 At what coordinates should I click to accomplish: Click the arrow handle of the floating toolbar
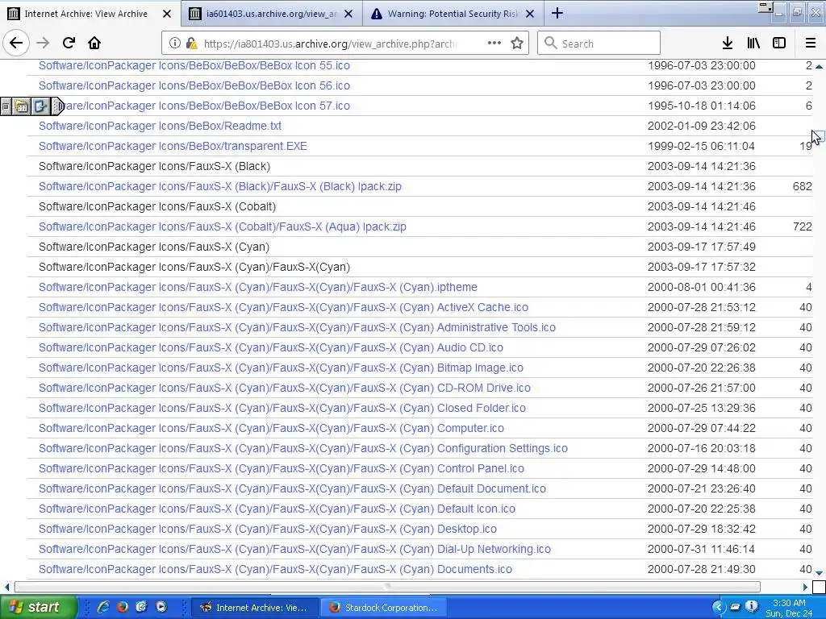59,106
